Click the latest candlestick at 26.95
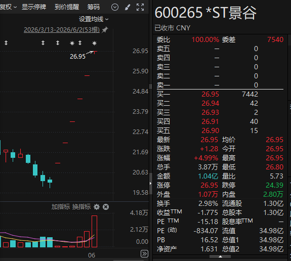Screen dimensions: 291x261 click(95, 52)
